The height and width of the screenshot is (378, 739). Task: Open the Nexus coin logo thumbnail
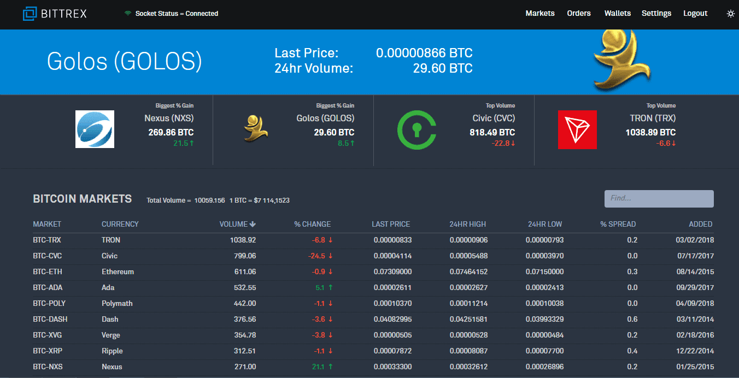(x=95, y=129)
